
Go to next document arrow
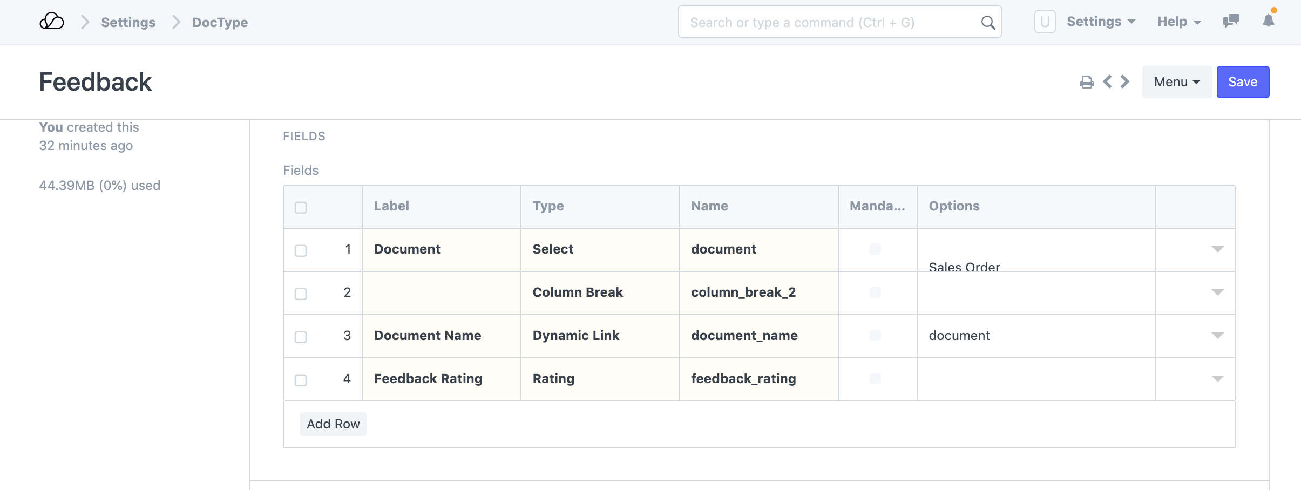point(1125,82)
